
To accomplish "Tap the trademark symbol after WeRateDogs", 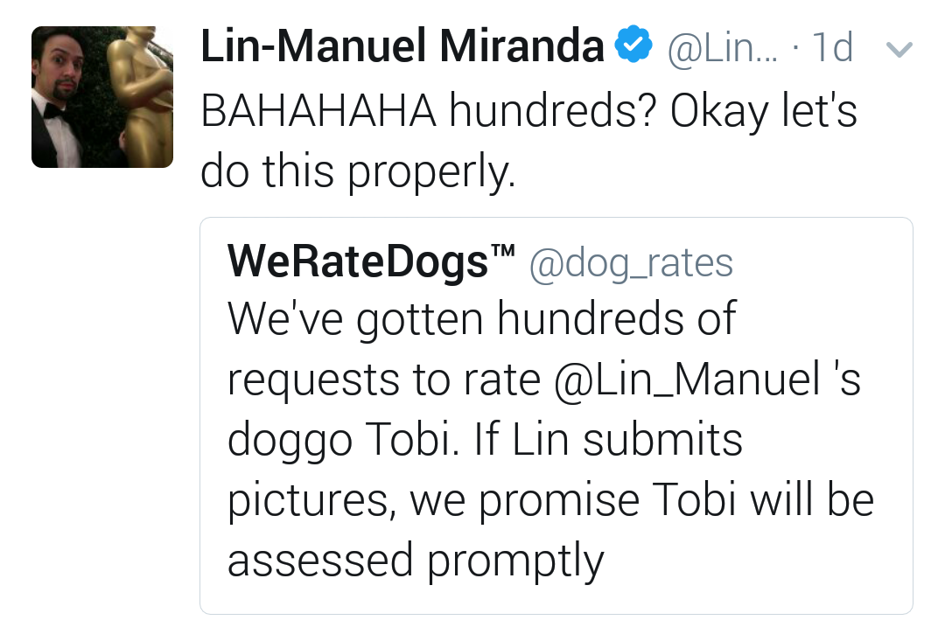I will coord(502,252).
